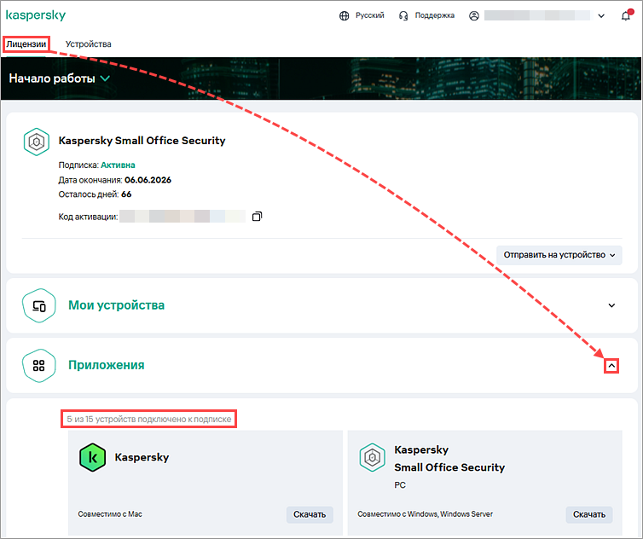Open the Поддержка link

tap(435, 15)
